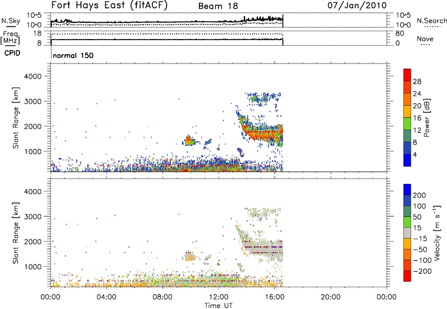Screen dimensions: 447x309
Task: Pick the teal Power segment between 8 and 12
Action: point(407,136)
